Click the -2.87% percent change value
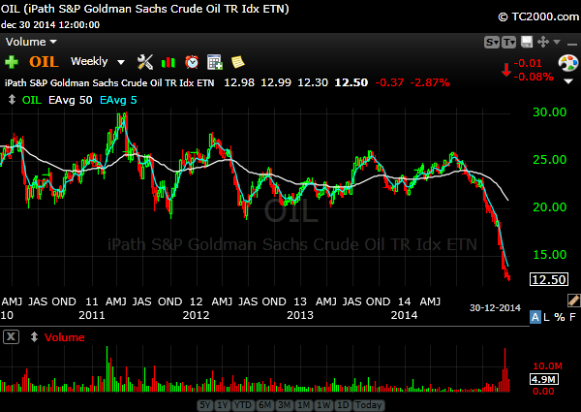The height and width of the screenshot is (412, 581). [430, 82]
